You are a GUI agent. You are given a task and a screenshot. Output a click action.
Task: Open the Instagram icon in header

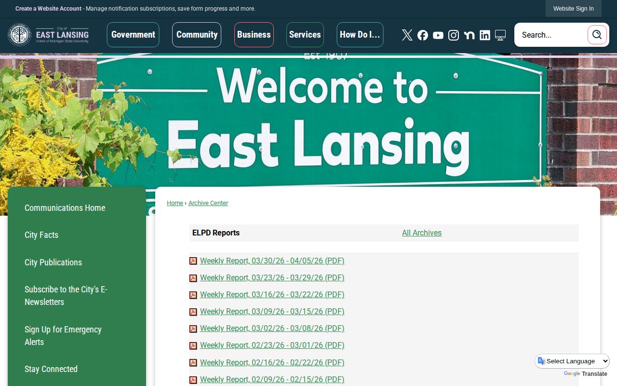(x=454, y=35)
